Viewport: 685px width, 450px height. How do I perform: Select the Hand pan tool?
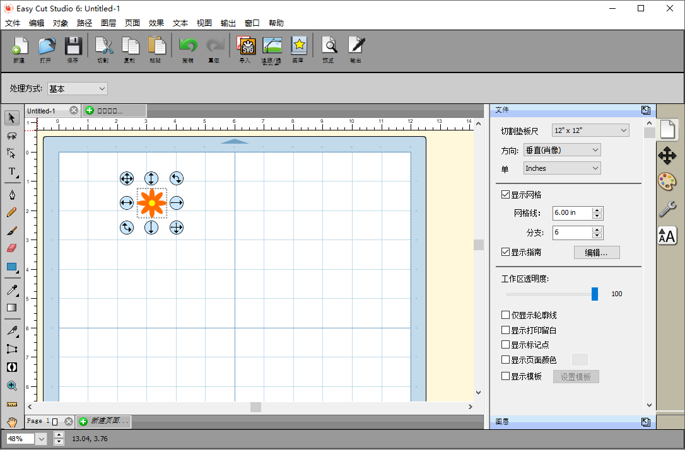[12, 422]
